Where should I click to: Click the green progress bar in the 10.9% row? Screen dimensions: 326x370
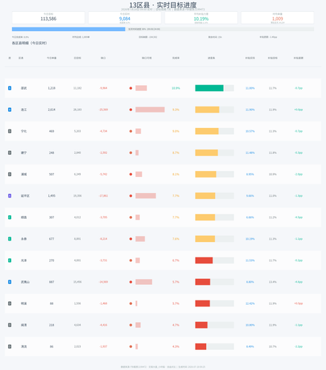209,88
